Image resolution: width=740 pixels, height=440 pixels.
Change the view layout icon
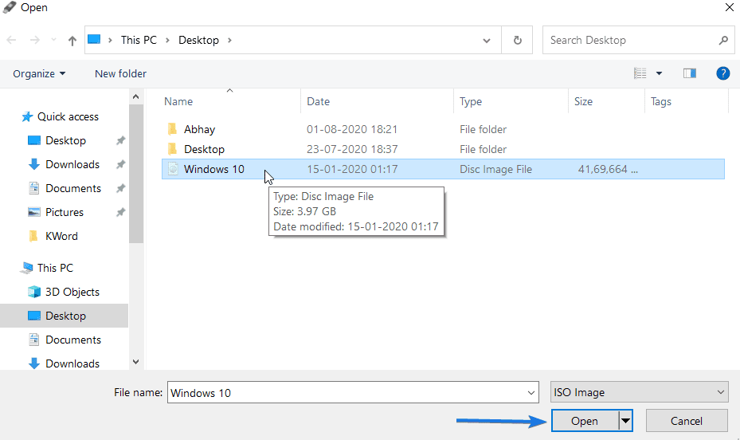(x=640, y=73)
